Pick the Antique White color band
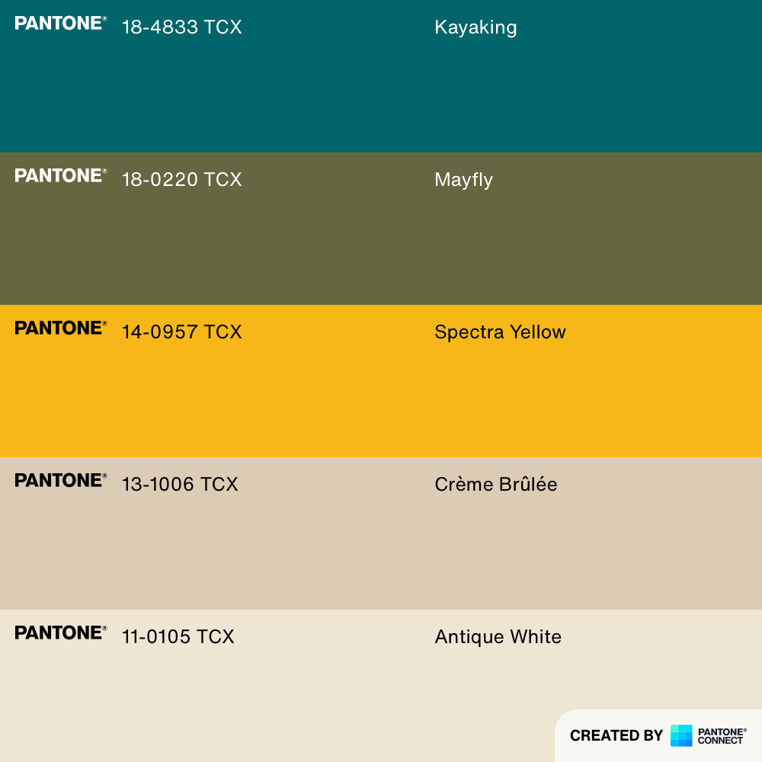The width and height of the screenshot is (762, 762). pos(381,686)
